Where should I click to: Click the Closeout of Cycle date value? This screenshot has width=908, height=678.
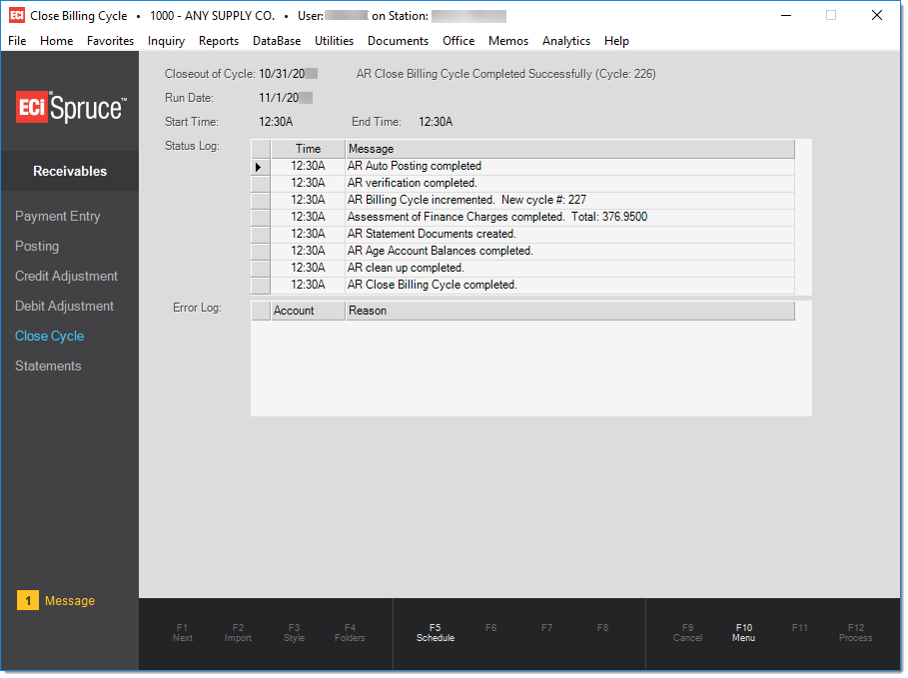[x=288, y=74]
